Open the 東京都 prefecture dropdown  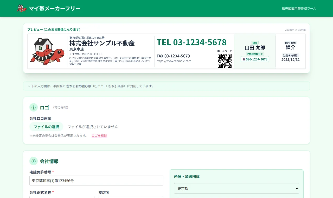point(236,188)
